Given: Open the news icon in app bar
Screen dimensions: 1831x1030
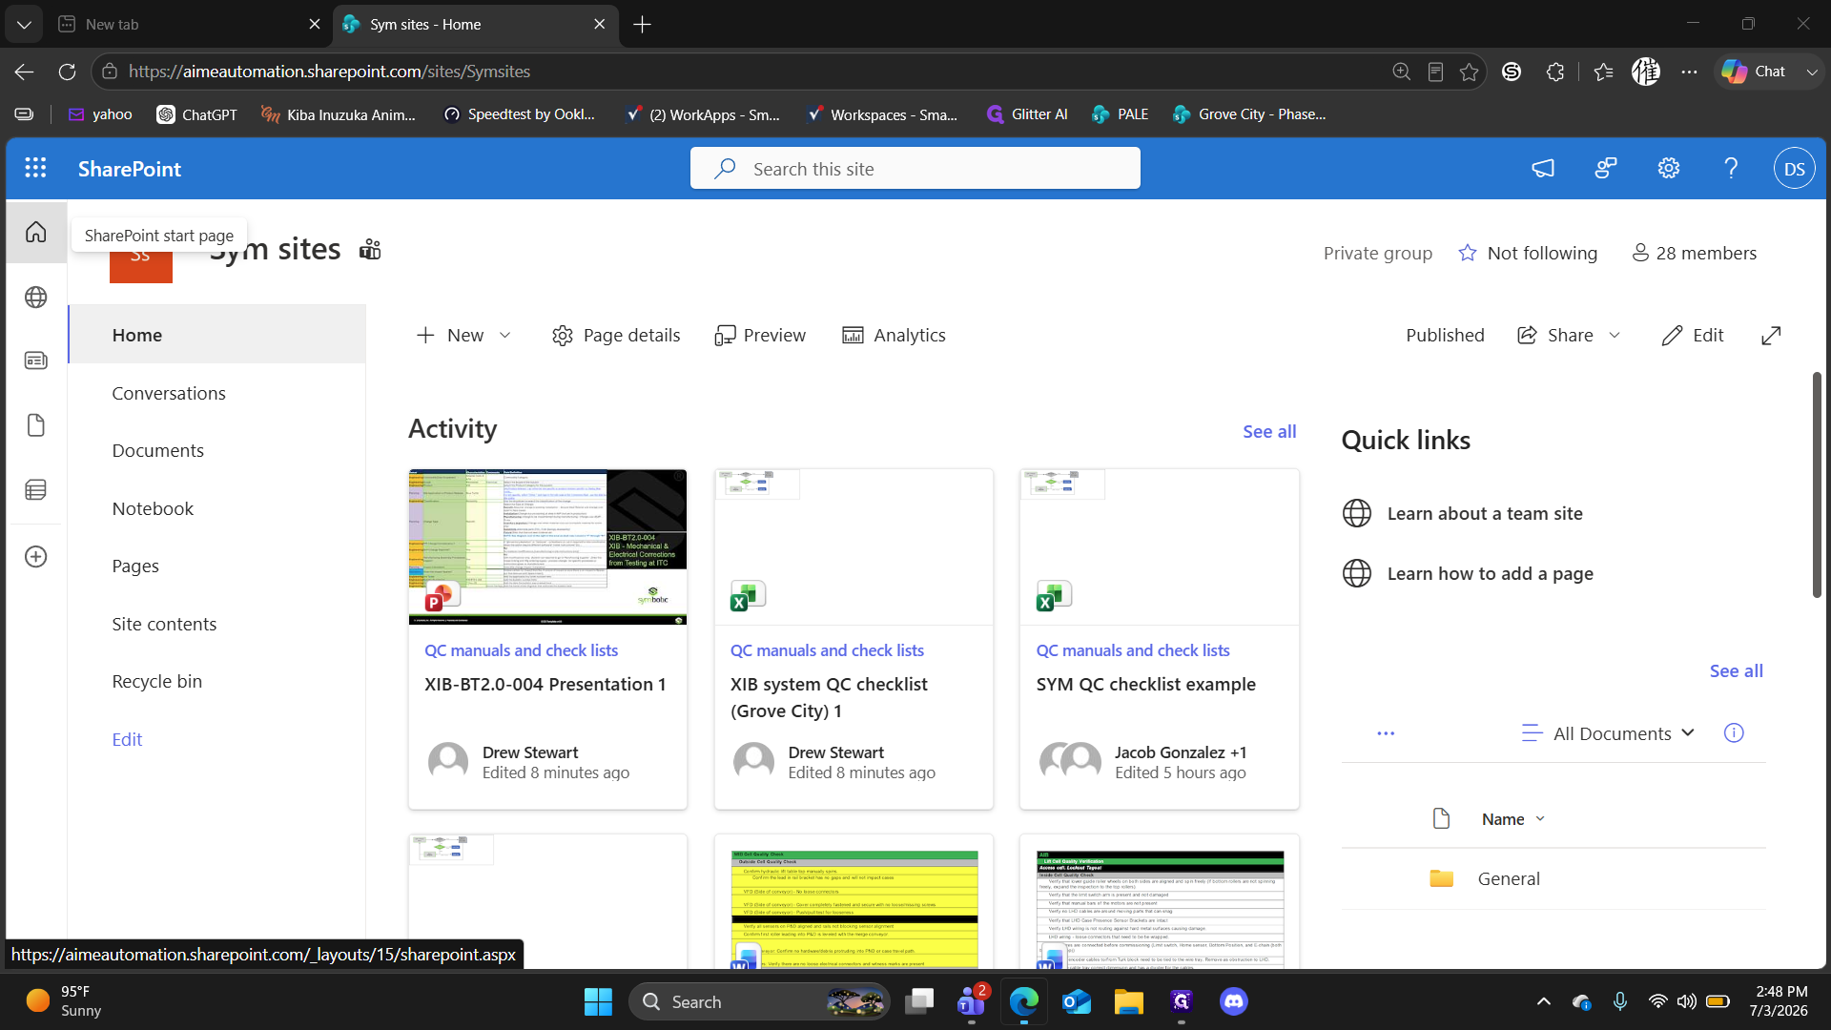Looking at the screenshot, I should (36, 360).
